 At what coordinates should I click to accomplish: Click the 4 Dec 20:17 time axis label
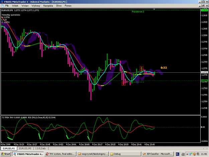(x=97, y=145)
